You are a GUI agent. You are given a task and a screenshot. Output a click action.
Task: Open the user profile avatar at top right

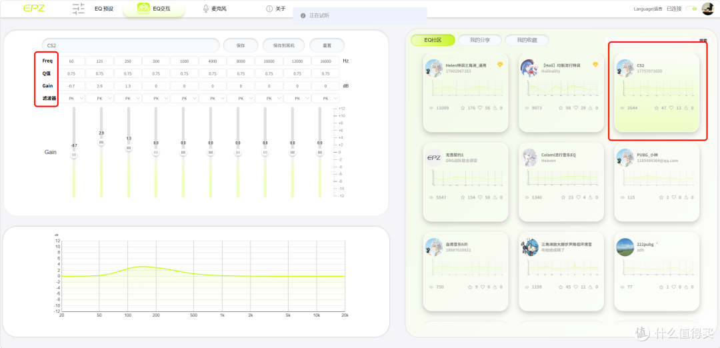707,9
